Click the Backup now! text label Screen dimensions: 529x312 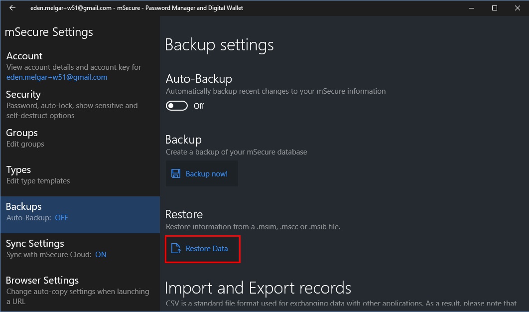(x=207, y=173)
